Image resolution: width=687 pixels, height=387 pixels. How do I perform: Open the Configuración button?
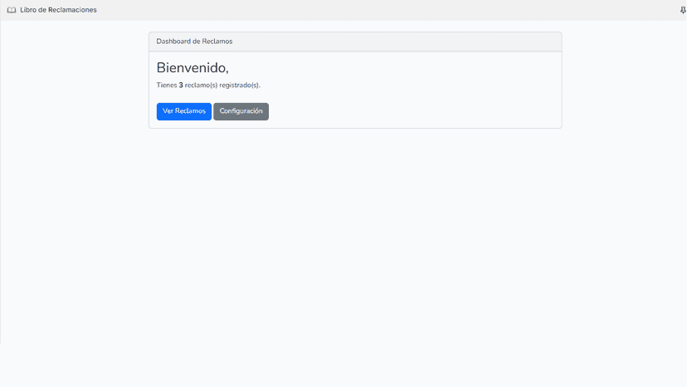[x=241, y=111]
